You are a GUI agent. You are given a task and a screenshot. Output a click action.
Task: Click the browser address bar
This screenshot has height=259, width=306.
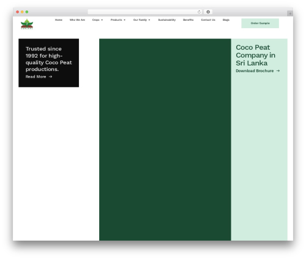point(145,12)
